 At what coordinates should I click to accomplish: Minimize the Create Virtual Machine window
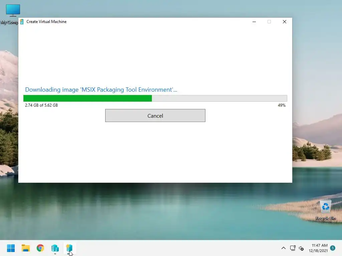pyautogui.click(x=254, y=22)
